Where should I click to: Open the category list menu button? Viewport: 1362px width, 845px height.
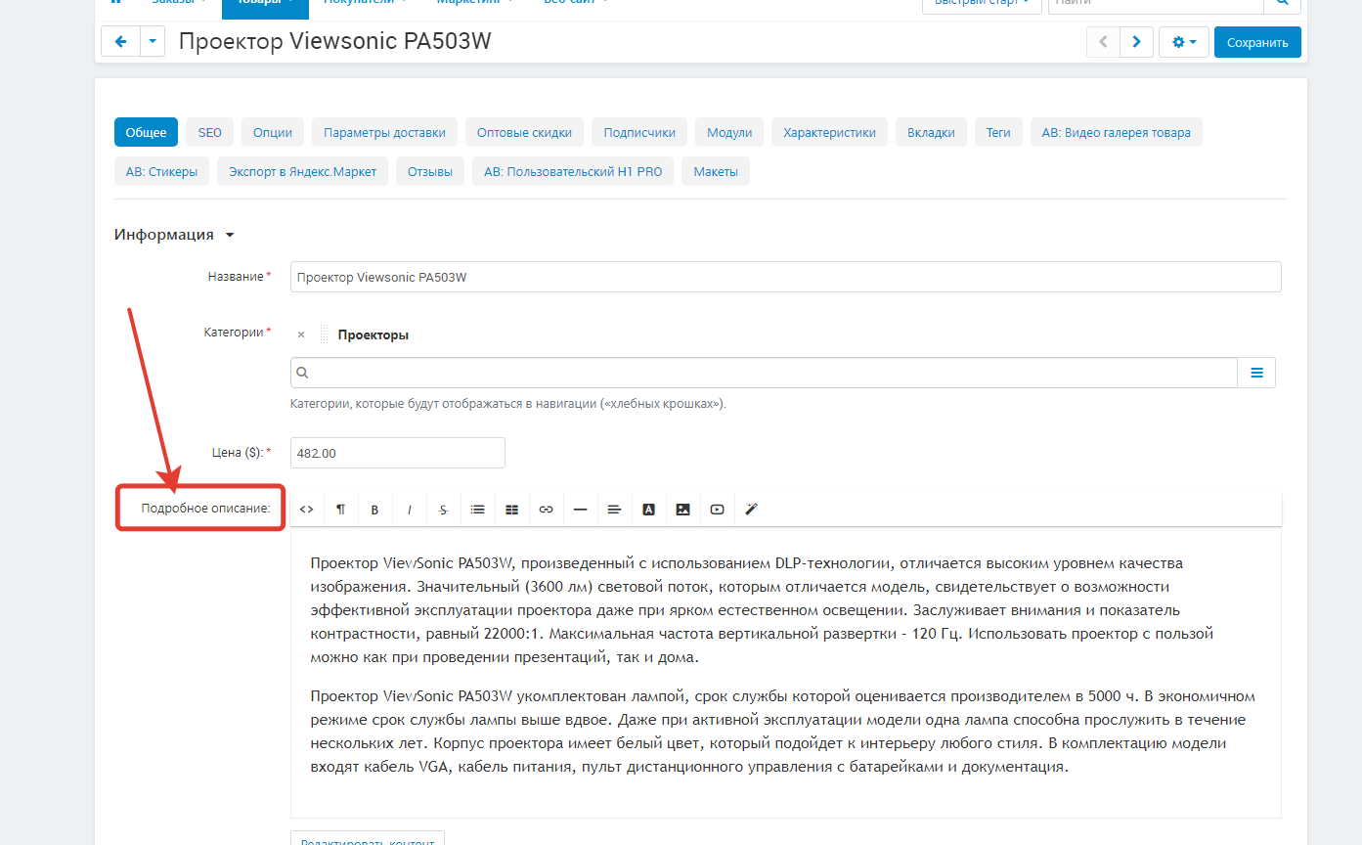[x=1256, y=373]
